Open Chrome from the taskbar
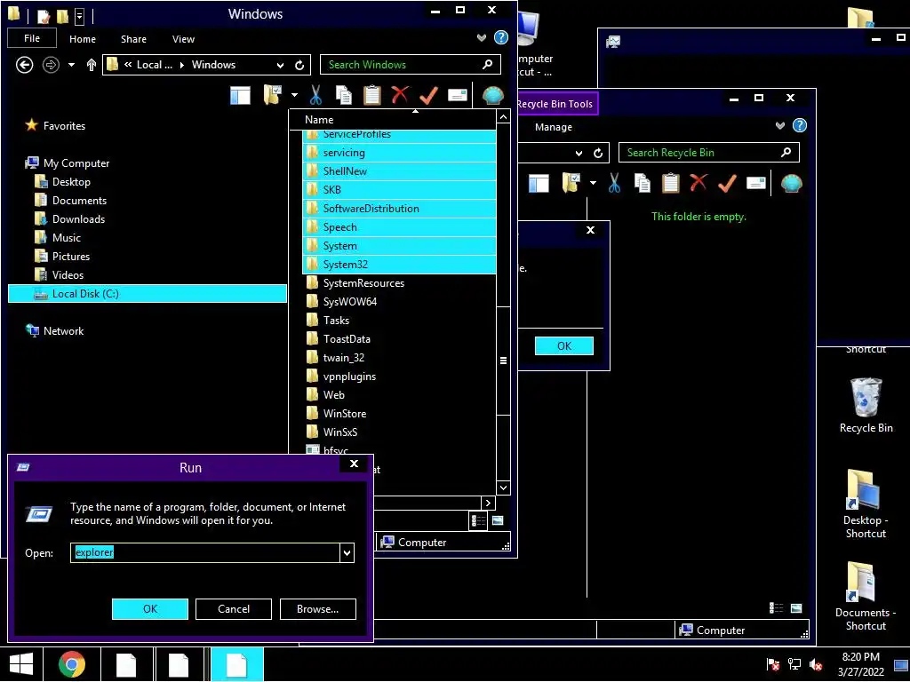Screen dimensions: 910x682 click(x=72, y=664)
